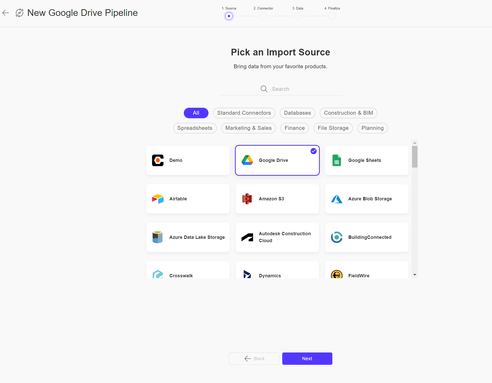492x383 pixels.
Task: Click the scrollbar up arrow
Action: (x=415, y=143)
